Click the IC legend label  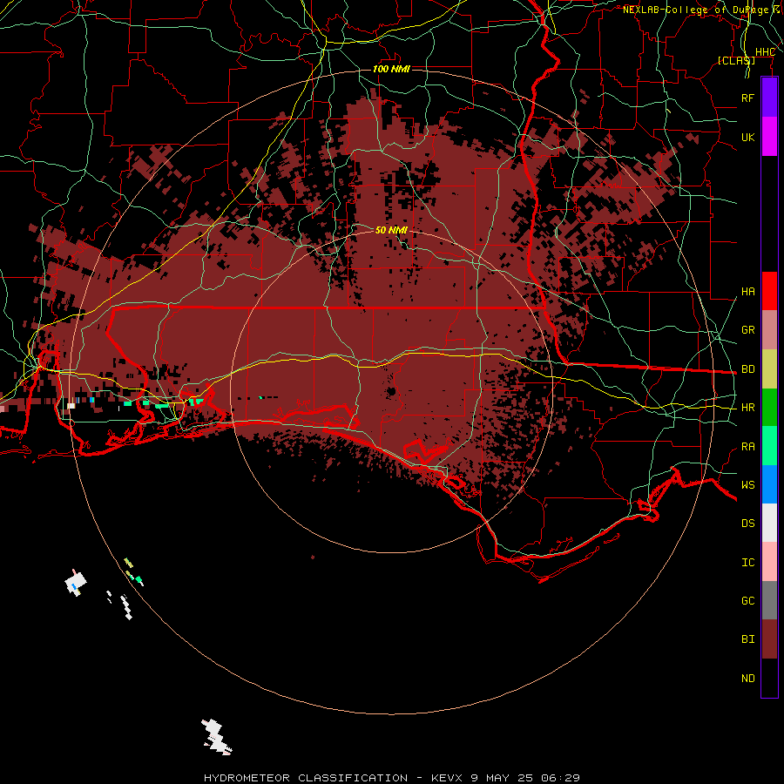(747, 563)
